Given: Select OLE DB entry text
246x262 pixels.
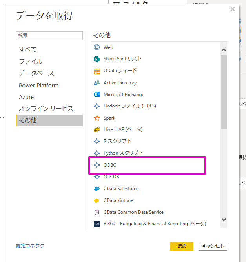Looking at the screenshot, I should coord(111,177).
